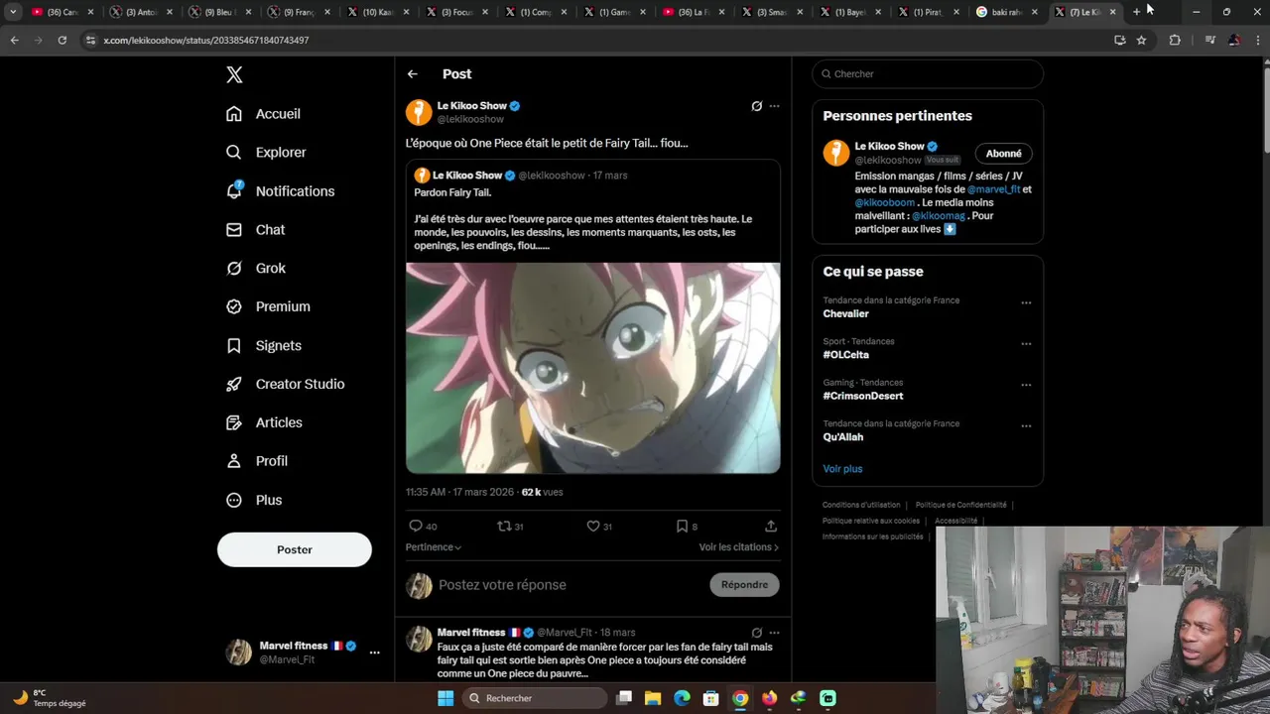
Task: Click the Chercher search field
Action: pyautogui.click(x=928, y=74)
